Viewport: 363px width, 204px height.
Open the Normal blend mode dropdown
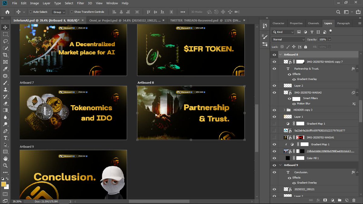(288, 39)
